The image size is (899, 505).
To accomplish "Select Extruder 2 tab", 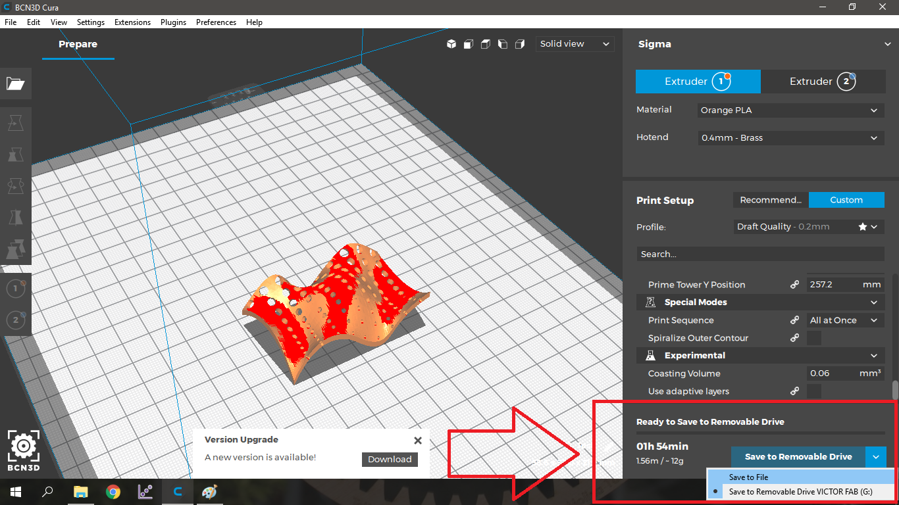I will (823, 82).
